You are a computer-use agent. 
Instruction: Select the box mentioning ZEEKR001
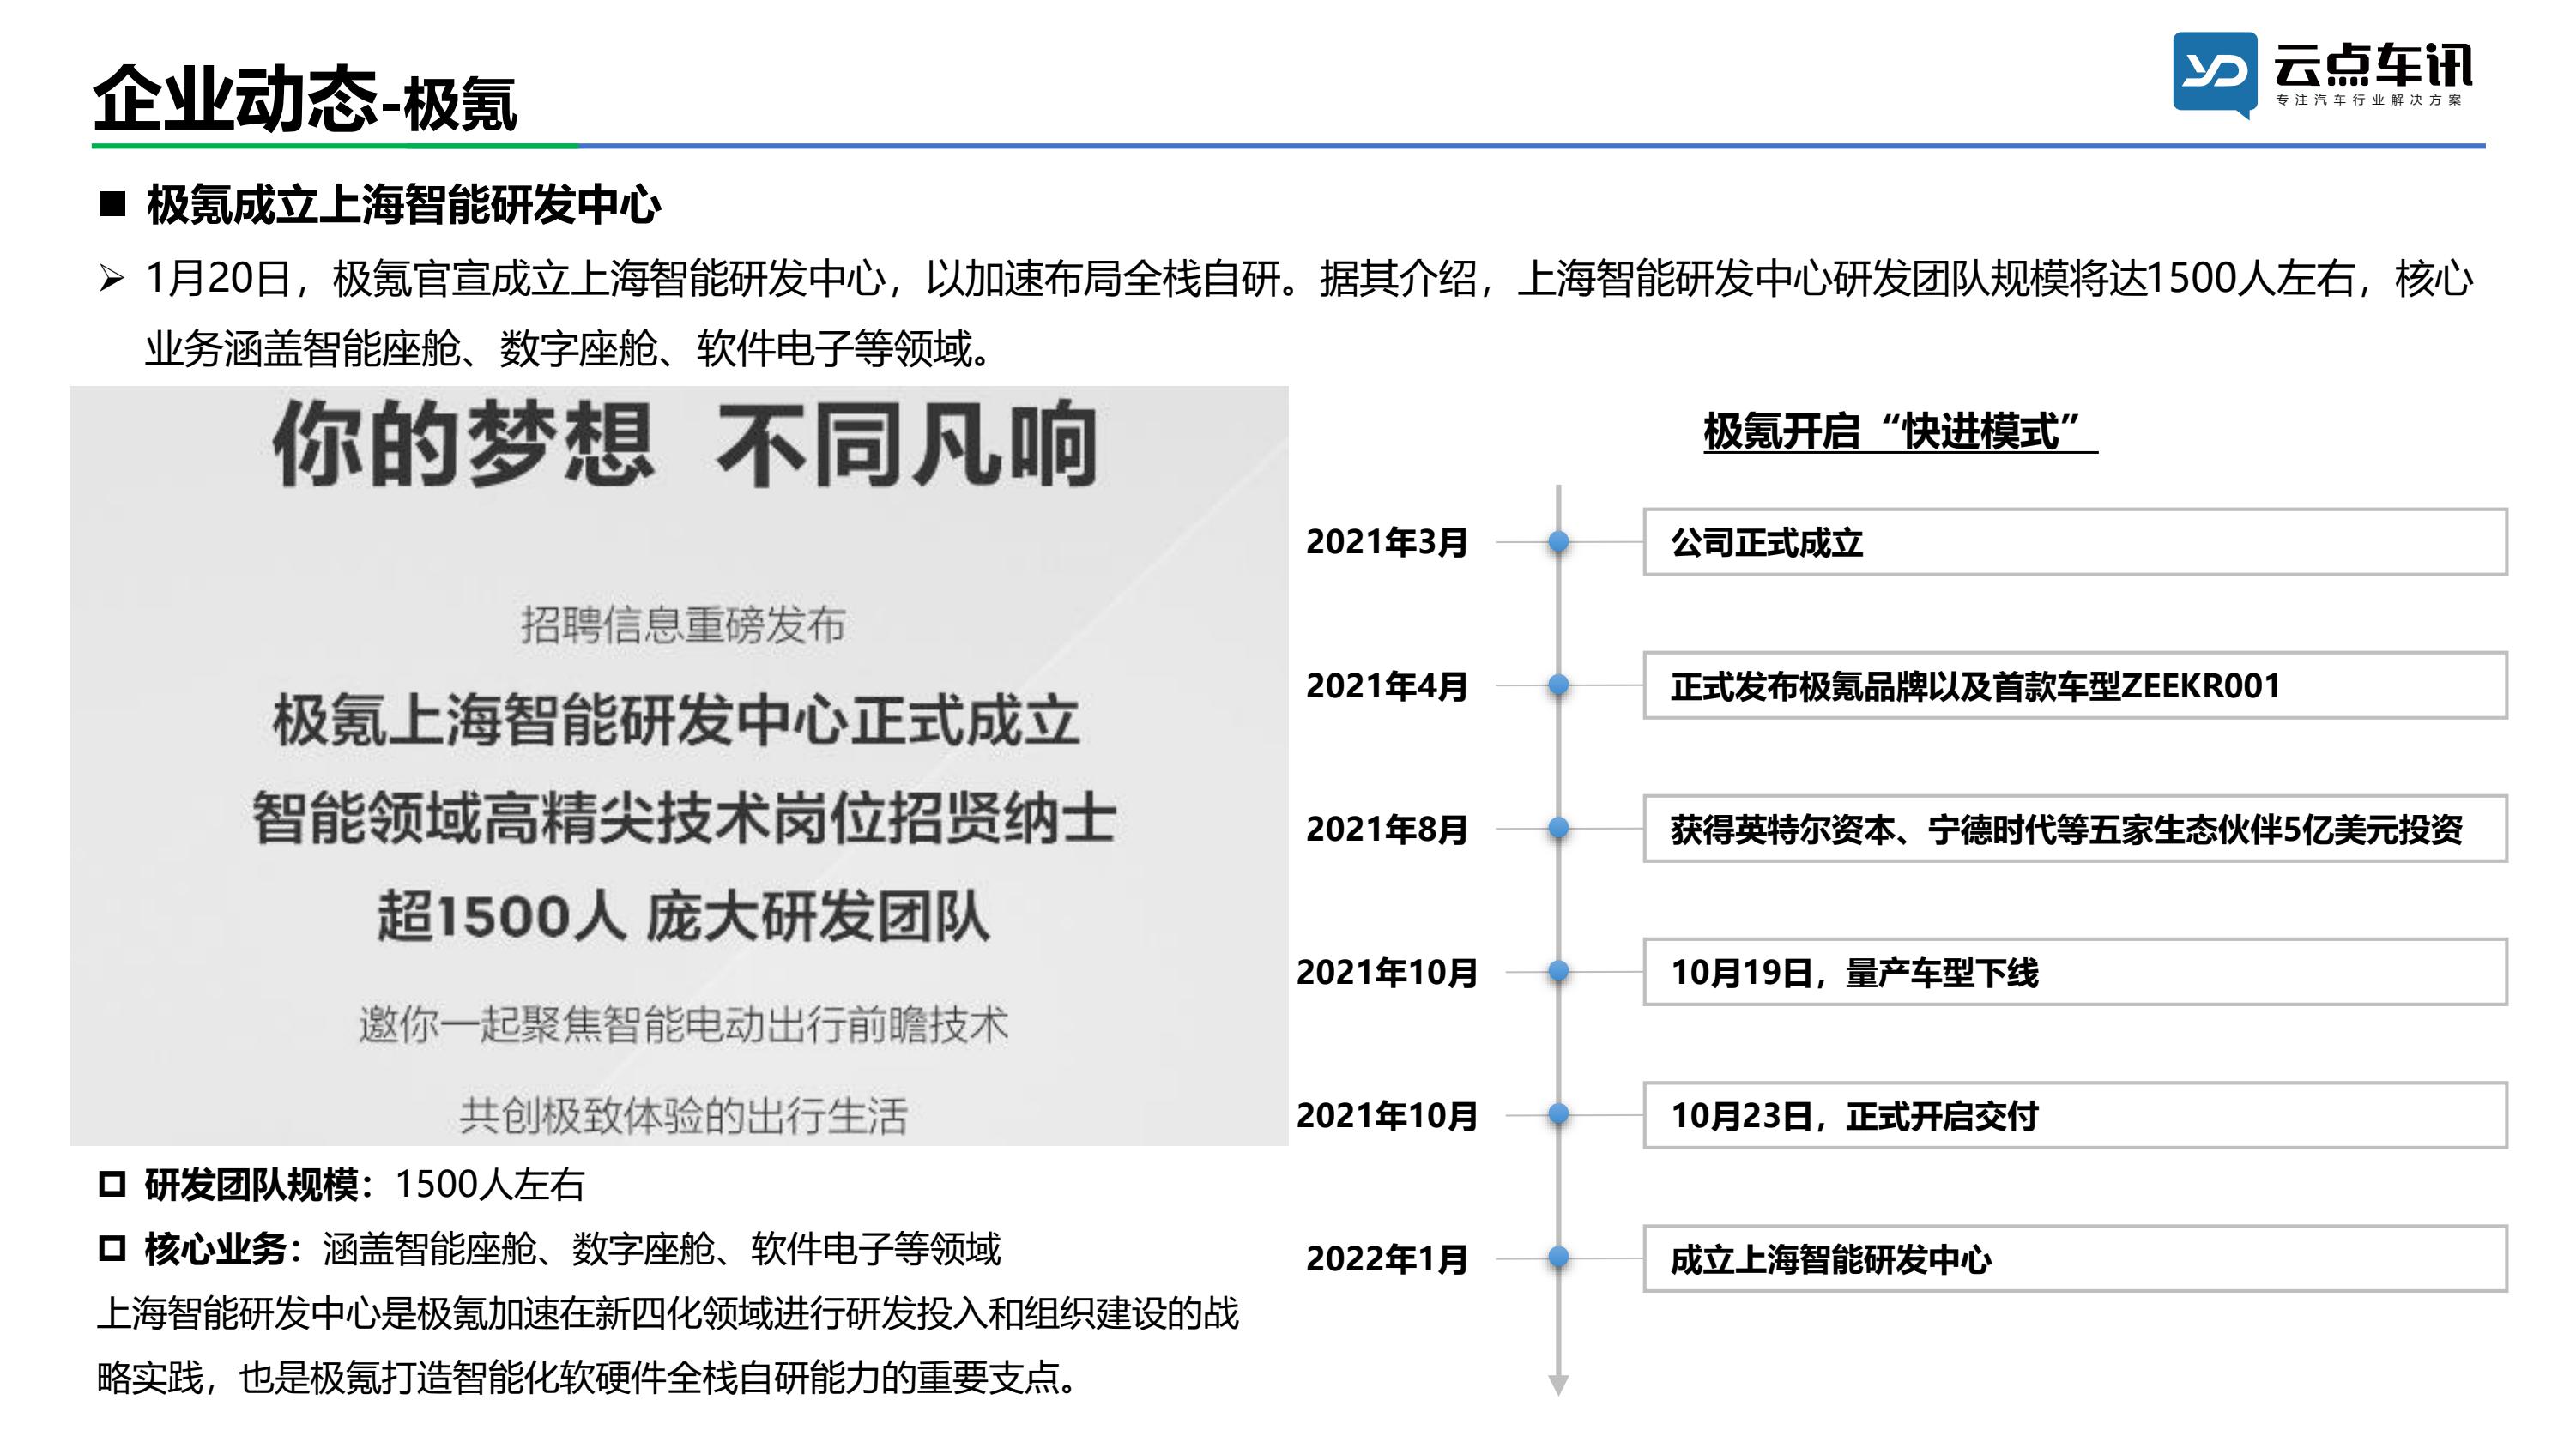pyautogui.click(x=2075, y=685)
